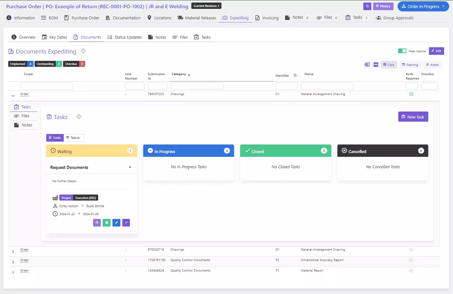Click the In Progress column arrow icon
Viewport: 453px width, 294px height.
pos(150,151)
